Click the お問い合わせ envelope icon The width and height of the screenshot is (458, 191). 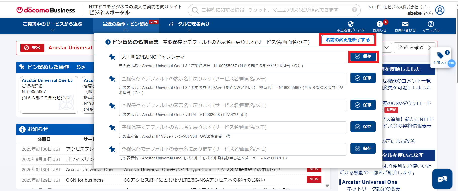[x=405, y=24]
